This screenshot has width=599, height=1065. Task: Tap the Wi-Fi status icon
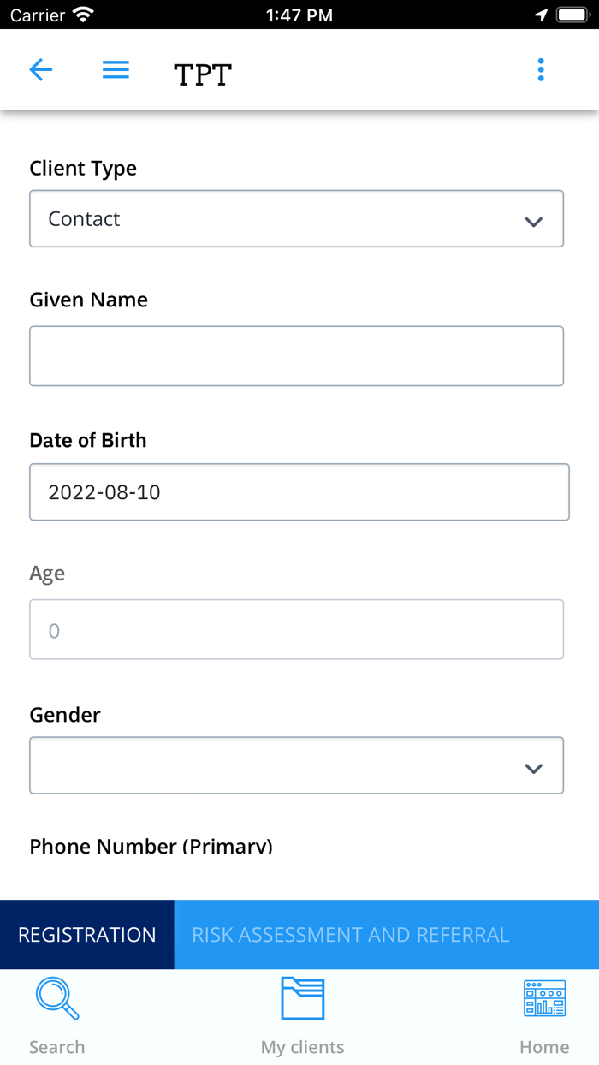click(x=83, y=15)
